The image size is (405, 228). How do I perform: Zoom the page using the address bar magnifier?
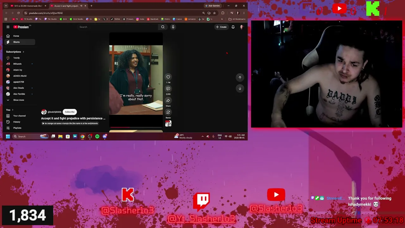click(203, 13)
